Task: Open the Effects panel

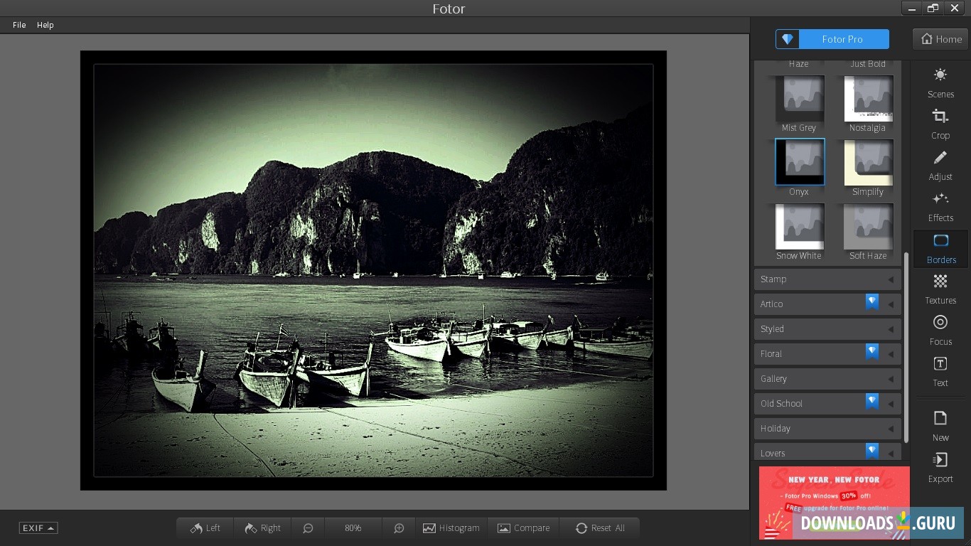Action: 940,208
